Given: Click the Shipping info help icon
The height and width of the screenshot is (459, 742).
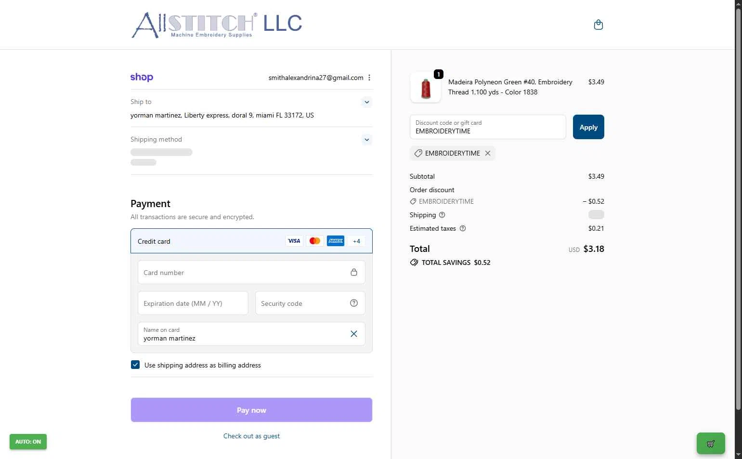Looking at the screenshot, I should coord(442,215).
